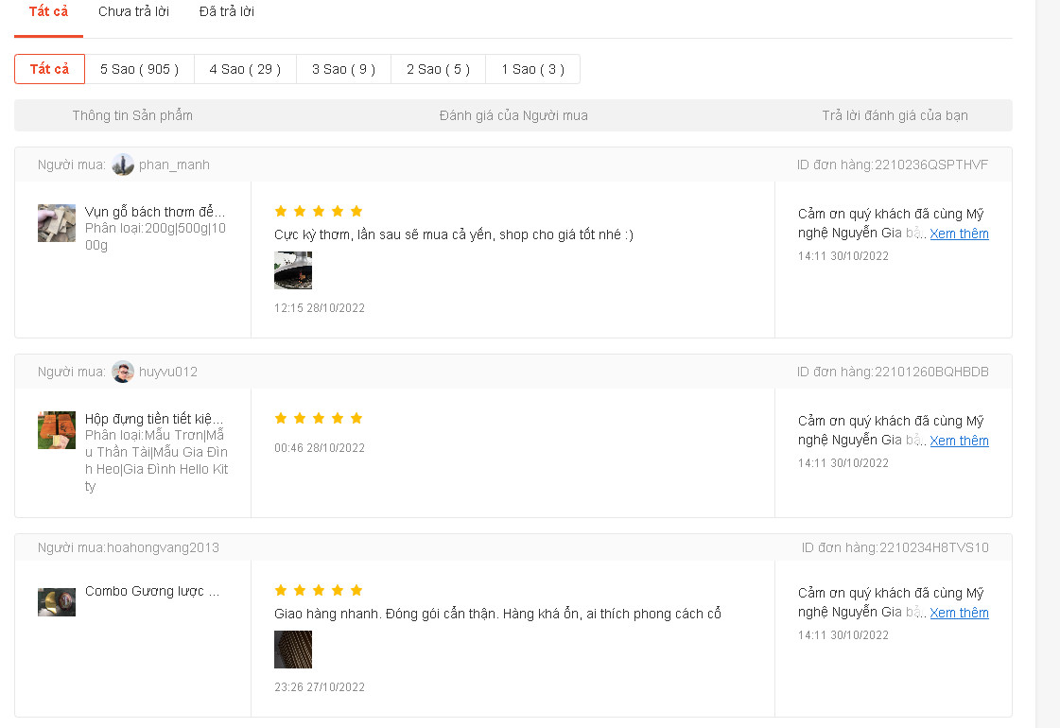1060x728 pixels.
Task: Filter reviews by 1 Sao (3)
Action: (x=532, y=69)
